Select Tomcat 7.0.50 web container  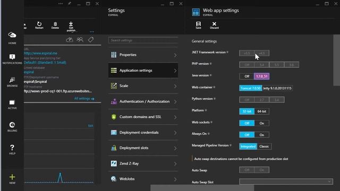coord(250,88)
